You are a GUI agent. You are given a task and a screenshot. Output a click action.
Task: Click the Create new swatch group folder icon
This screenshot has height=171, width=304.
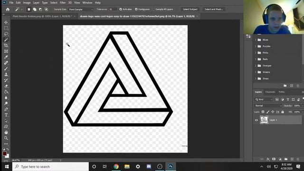285,85
